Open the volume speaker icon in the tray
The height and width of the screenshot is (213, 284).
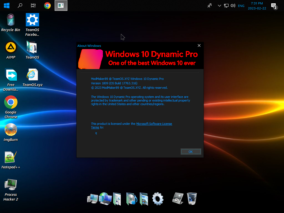(233, 6)
